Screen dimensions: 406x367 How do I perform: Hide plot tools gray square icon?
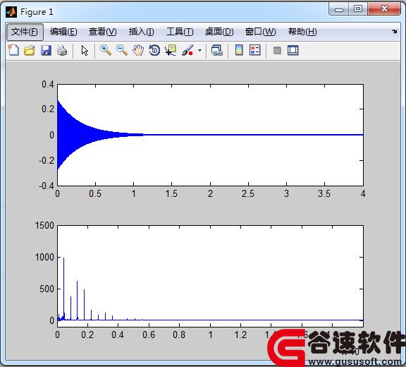pos(277,50)
